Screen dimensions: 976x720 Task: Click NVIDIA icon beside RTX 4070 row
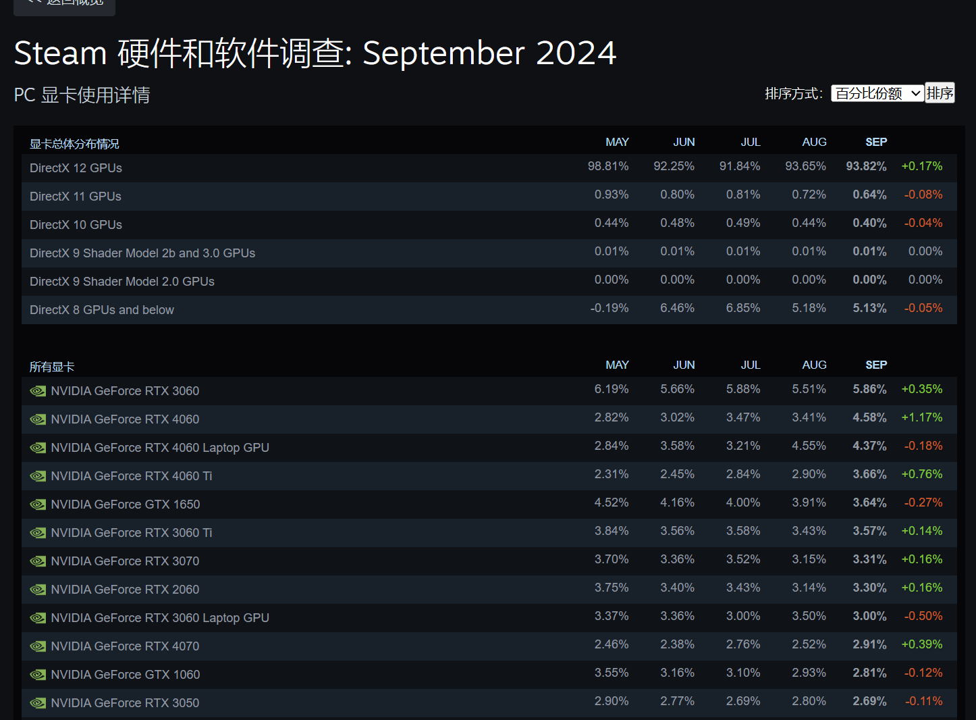38,646
